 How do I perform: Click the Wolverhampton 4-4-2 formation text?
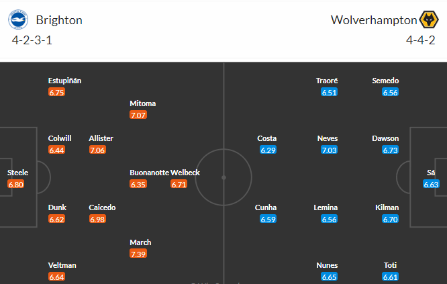pos(420,40)
